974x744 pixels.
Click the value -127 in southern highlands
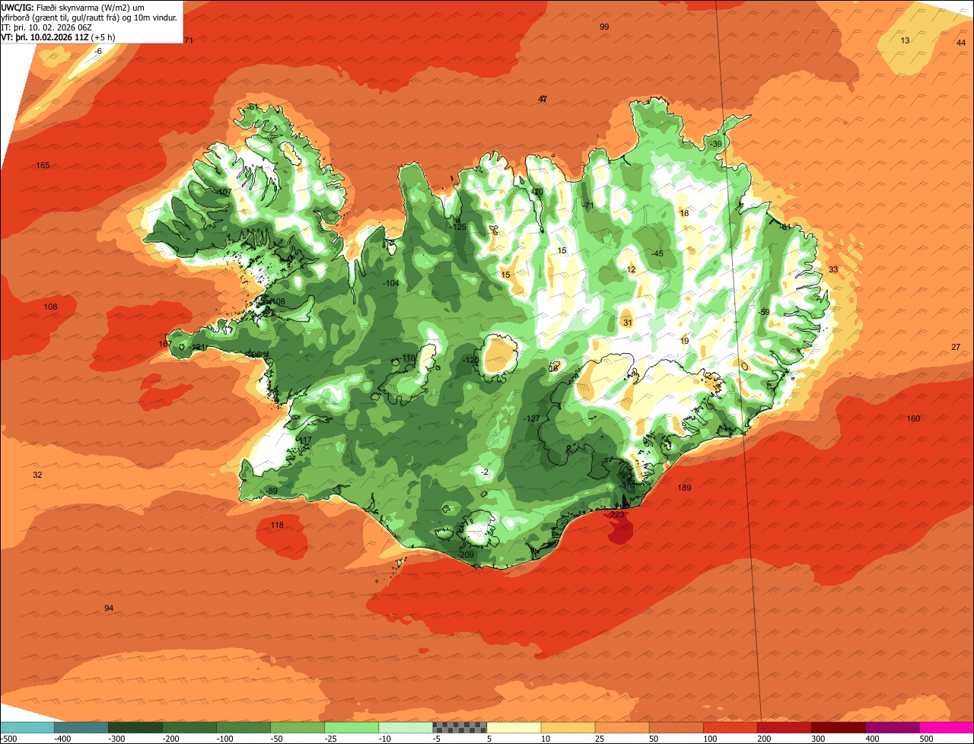point(533,418)
